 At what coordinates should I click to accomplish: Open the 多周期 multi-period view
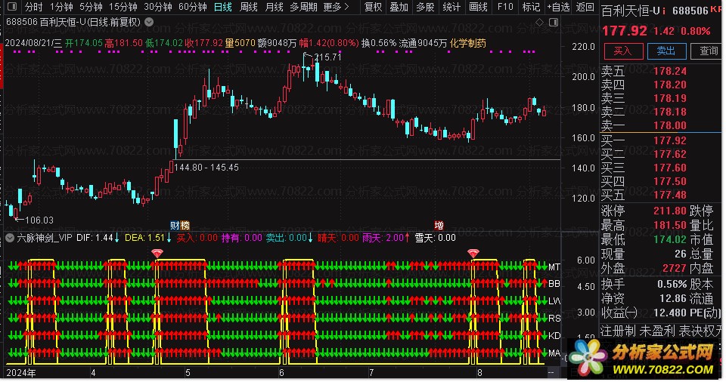pos(304,7)
